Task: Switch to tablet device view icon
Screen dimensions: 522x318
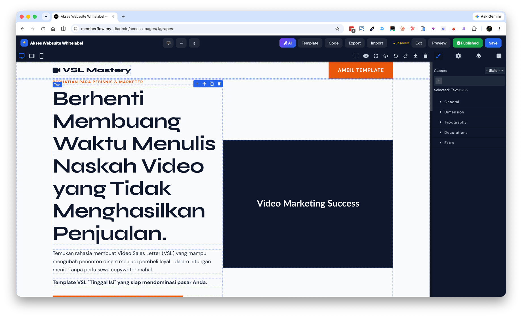Action: [31, 56]
